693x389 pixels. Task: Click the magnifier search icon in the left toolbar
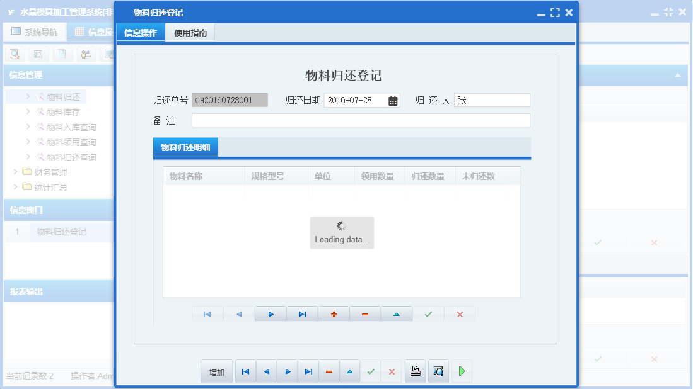pos(14,54)
